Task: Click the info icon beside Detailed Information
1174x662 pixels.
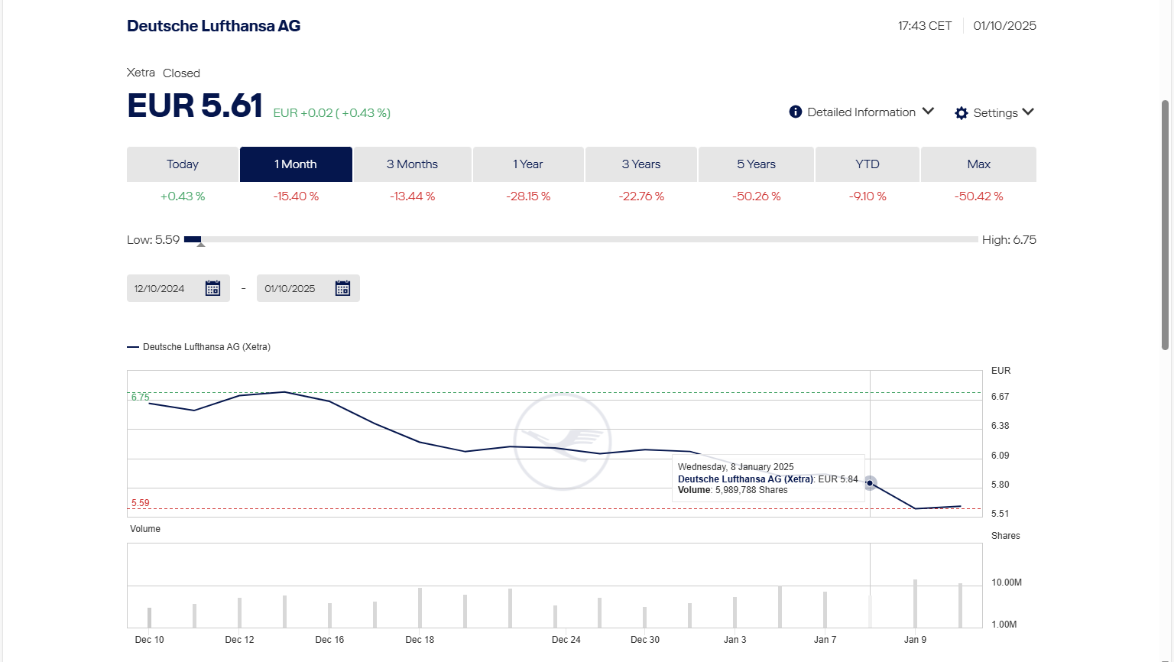Action: pos(795,112)
